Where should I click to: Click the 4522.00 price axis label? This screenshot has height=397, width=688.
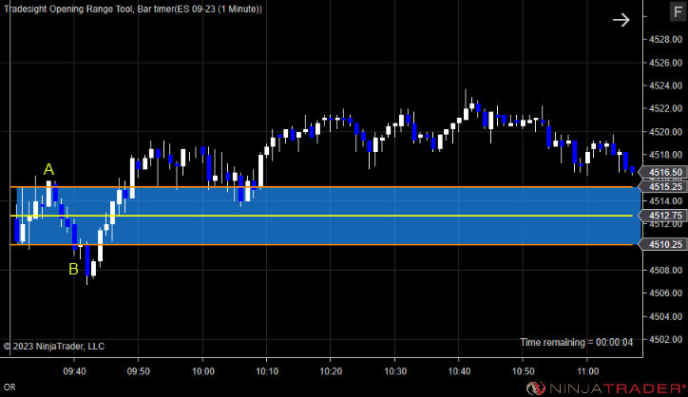pyautogui.click(x=665, y=108)
